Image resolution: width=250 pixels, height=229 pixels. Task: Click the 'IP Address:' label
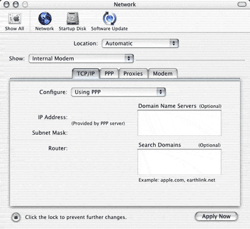[x=52, y=117]
